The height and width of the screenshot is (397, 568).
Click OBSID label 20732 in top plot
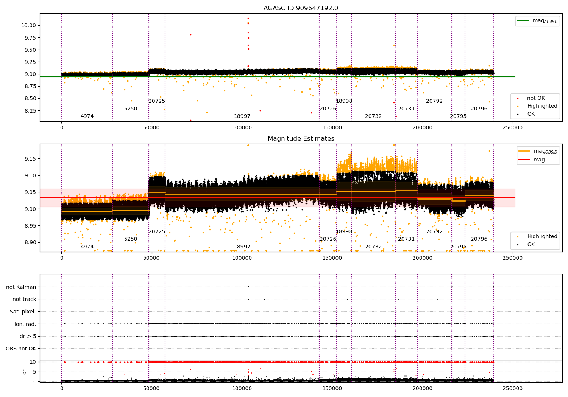coord(373,116)
